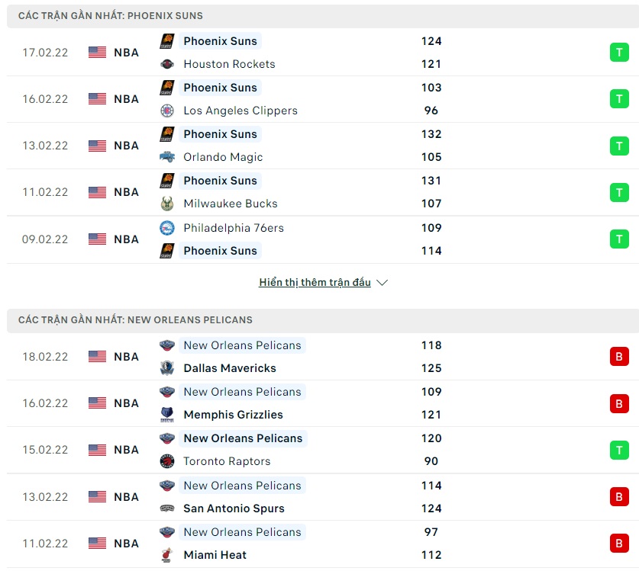Expand more matches with the chevron arrow

(x=382, y=283)
